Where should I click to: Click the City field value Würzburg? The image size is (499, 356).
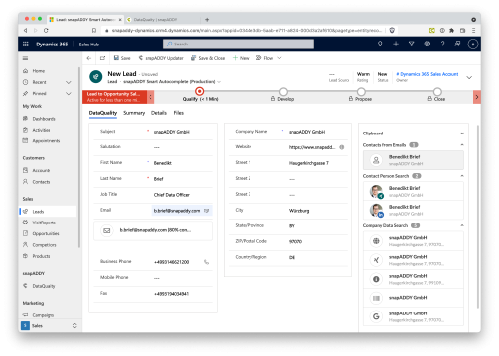click(x=299, y=211)
